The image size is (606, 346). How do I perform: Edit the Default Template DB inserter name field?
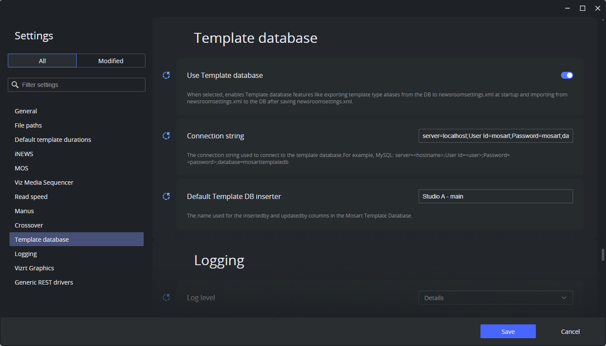pos(496,196)
